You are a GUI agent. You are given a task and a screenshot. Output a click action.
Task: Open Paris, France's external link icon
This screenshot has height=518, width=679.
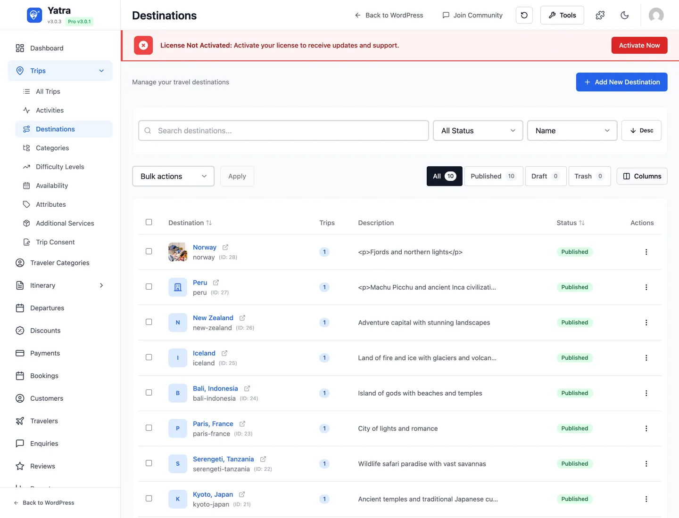[242, 424]
